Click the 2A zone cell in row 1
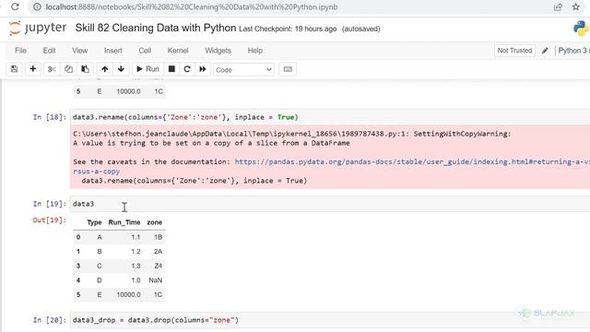This screenshot has height=332, width=590. [158, 252]
